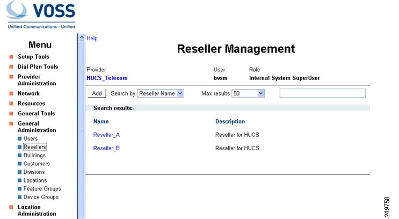Screen dimensions: 399x219
Task: Click blue bullet beside Divisions
Action: coord(19,172)
